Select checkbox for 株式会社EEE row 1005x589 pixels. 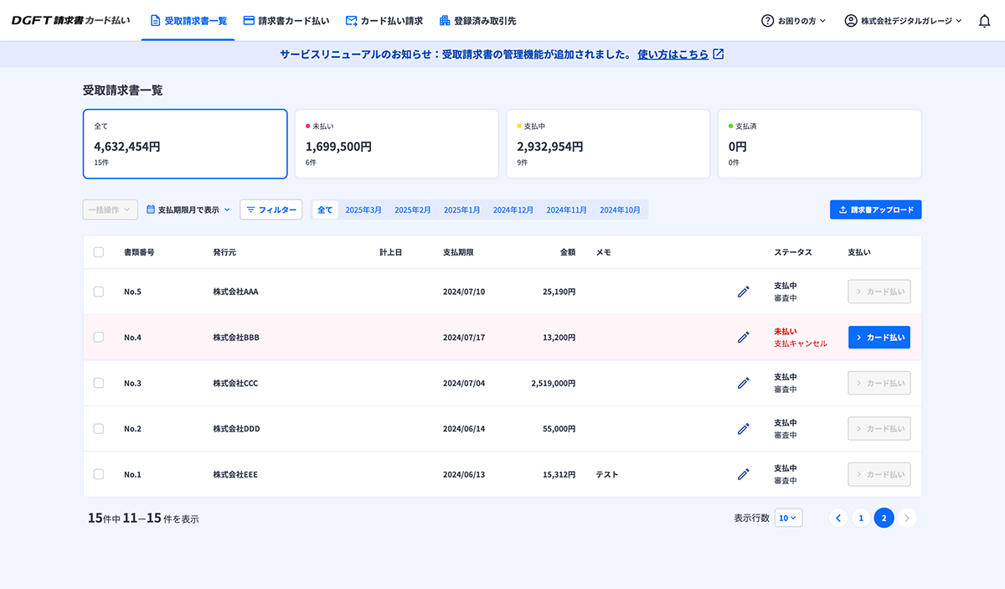[99, 474]
